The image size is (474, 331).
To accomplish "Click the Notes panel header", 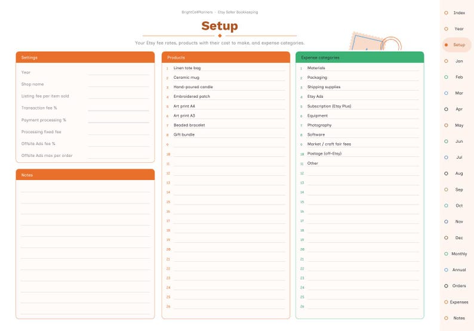I will tap(85, 175).
